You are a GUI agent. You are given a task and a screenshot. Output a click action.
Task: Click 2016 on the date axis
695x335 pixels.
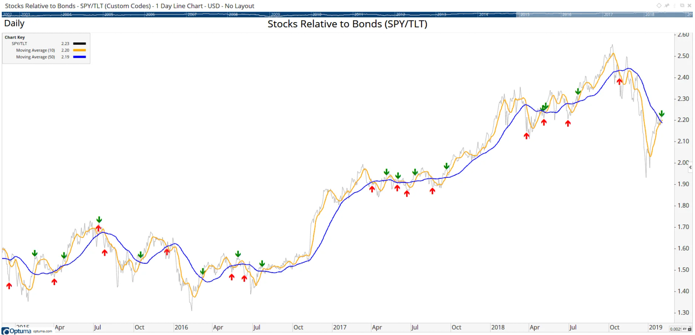point(181,327)
